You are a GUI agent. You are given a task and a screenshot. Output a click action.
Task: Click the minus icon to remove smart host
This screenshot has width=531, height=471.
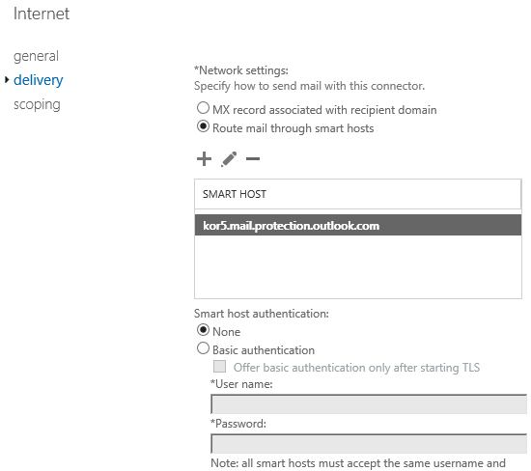[x=253, y=158]
